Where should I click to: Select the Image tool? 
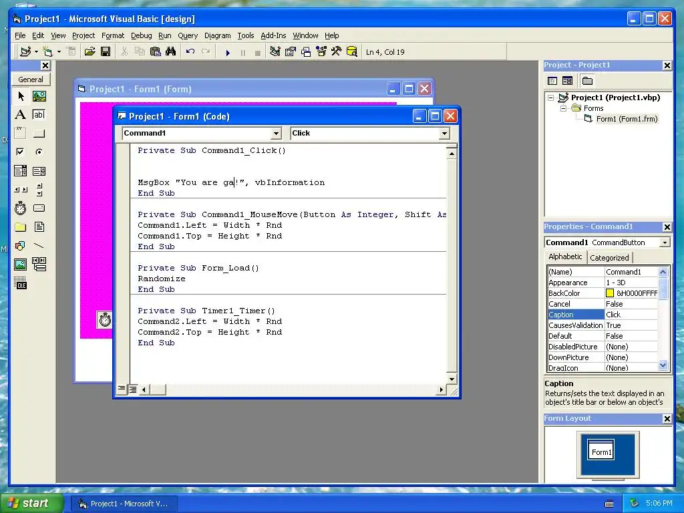[x=21, y=265]
